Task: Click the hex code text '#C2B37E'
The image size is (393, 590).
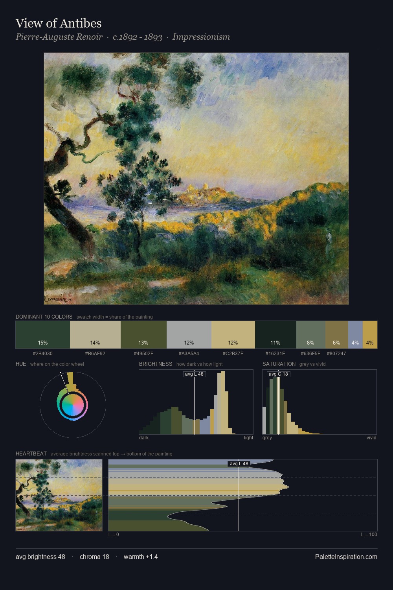Action: point(233,354)
